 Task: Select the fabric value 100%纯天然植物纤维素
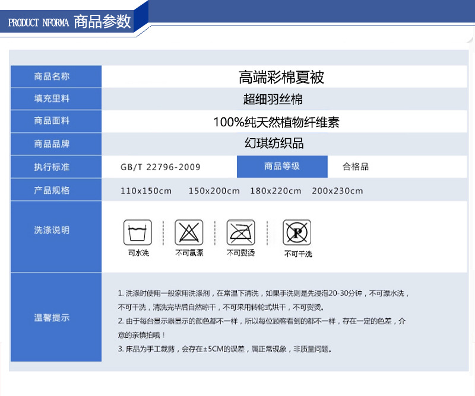(277, 122)
